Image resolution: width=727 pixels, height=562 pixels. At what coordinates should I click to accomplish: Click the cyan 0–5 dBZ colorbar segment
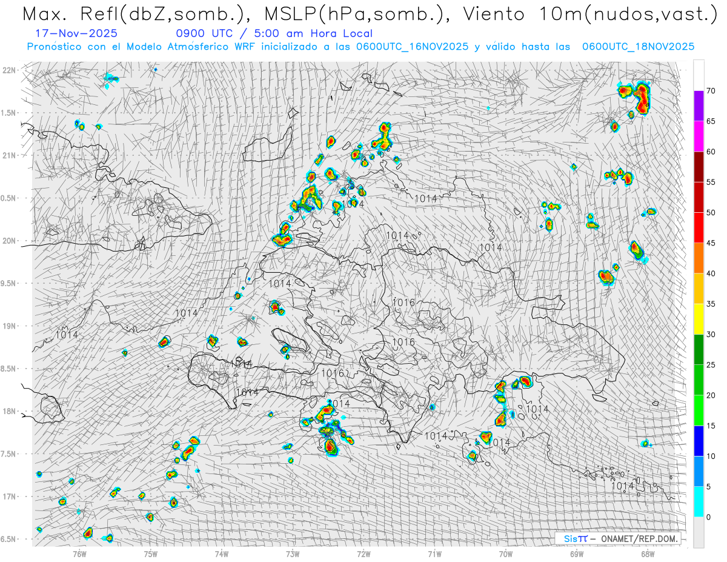click(699, 502)
